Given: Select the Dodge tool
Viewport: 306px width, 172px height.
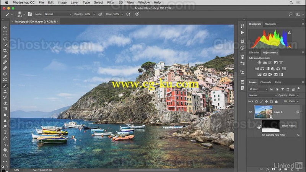Looking at the screenshot, I should coord(5,127).
